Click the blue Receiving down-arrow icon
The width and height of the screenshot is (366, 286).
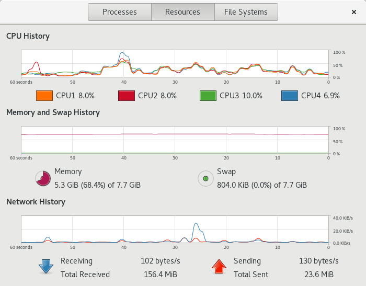(x=46, y=267)
